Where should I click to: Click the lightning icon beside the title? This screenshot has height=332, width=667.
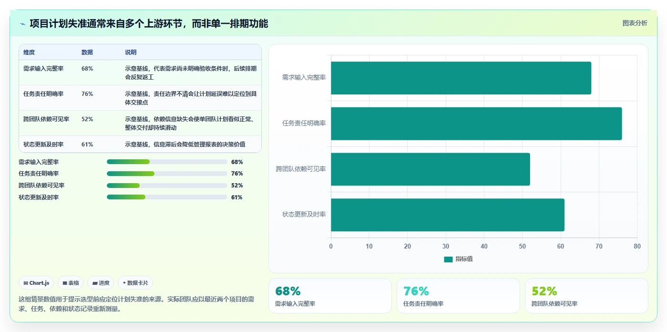pyautogui.click(x=23, y=24)
